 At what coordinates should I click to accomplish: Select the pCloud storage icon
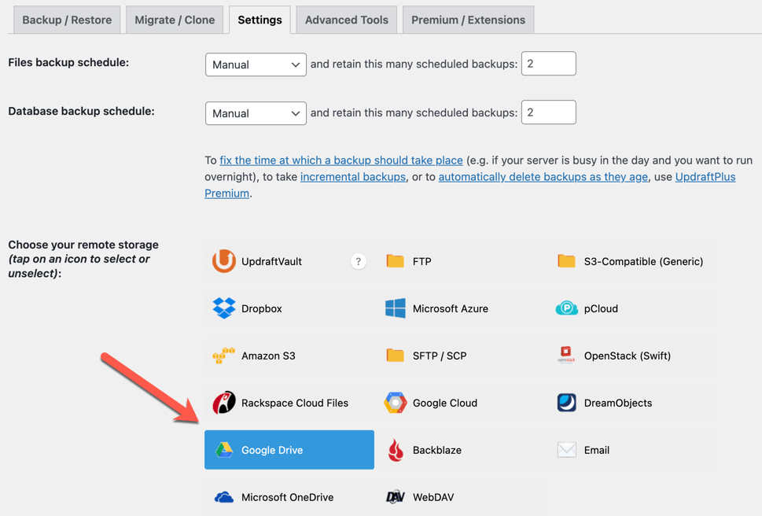click(x=566, y=308)
